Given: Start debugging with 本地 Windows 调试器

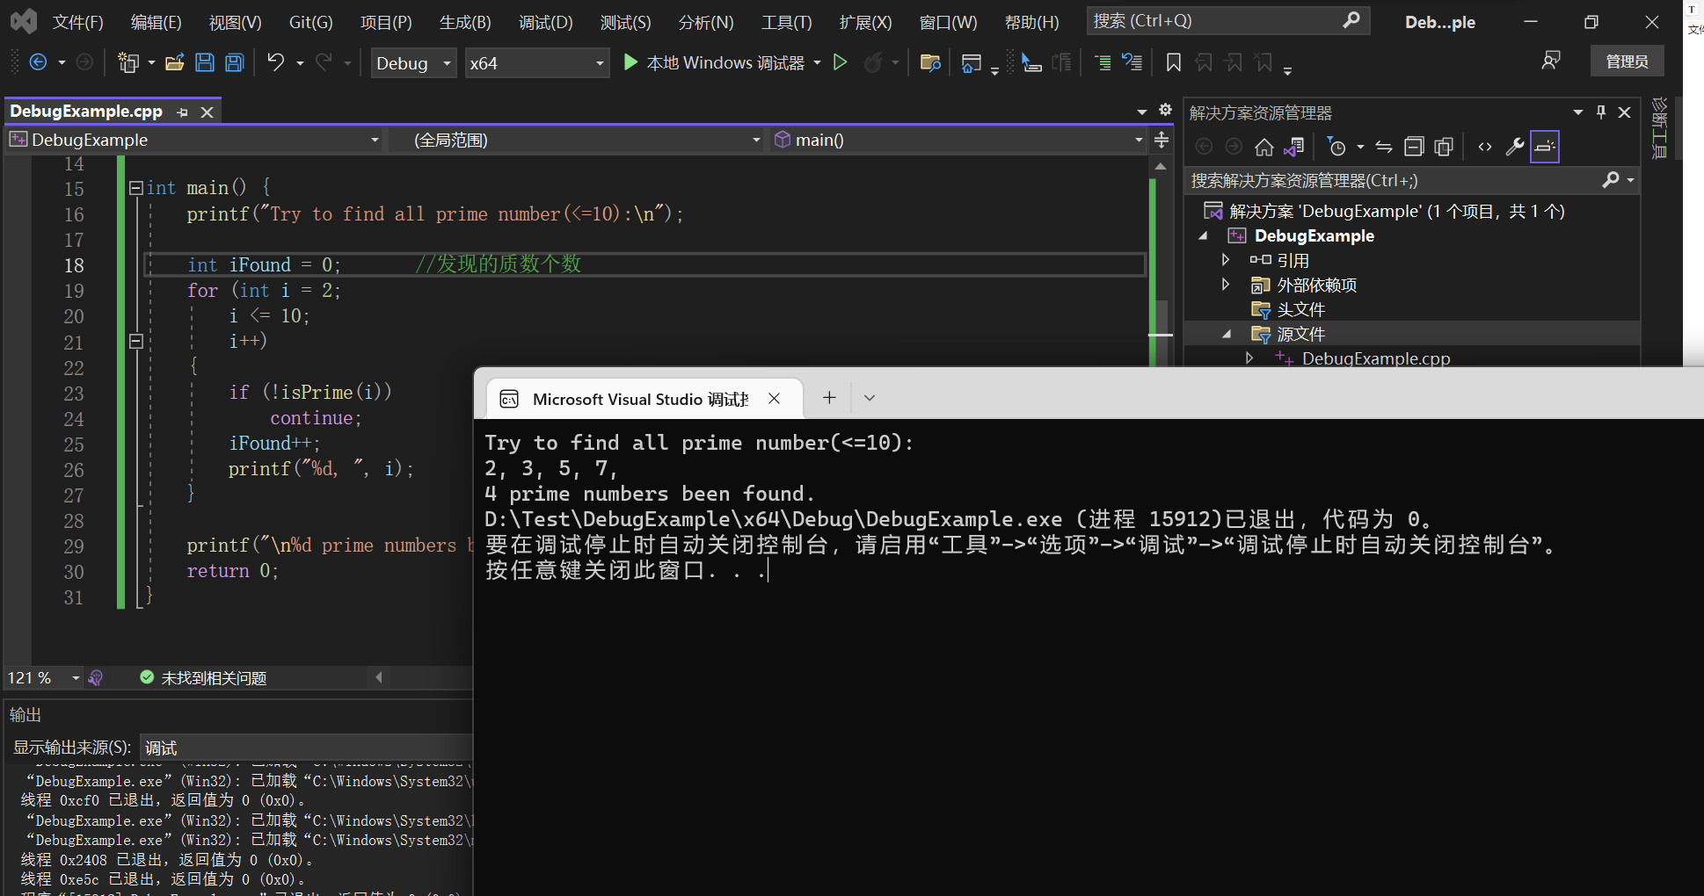Looking at the screenshot, I should pos(714,62).
